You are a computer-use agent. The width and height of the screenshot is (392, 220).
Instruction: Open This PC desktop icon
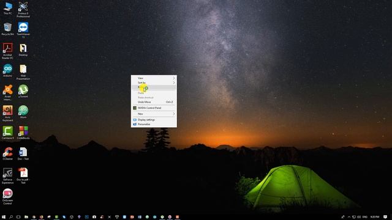(x=7, y=8)
